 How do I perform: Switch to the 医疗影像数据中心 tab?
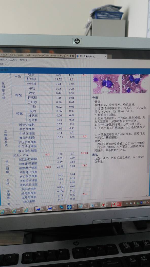tap(91, 56)
